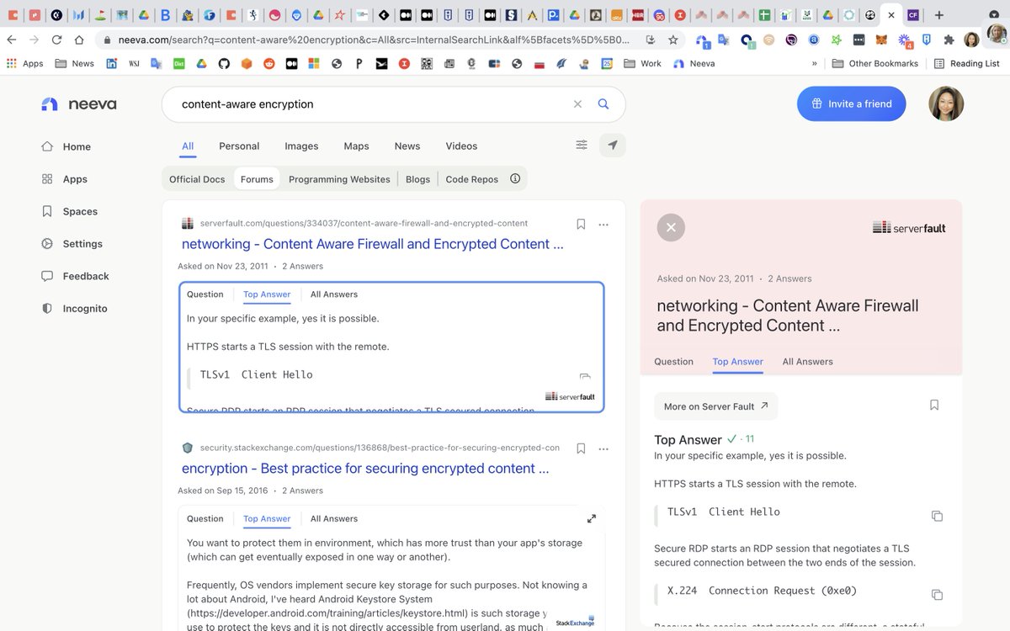Toggle the Blogs filter
This screenshot has height=631, width=1010.
(x=417, y=179)
